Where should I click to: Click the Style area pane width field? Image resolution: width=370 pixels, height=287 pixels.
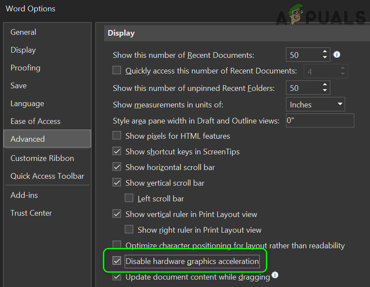pos(320,120)
